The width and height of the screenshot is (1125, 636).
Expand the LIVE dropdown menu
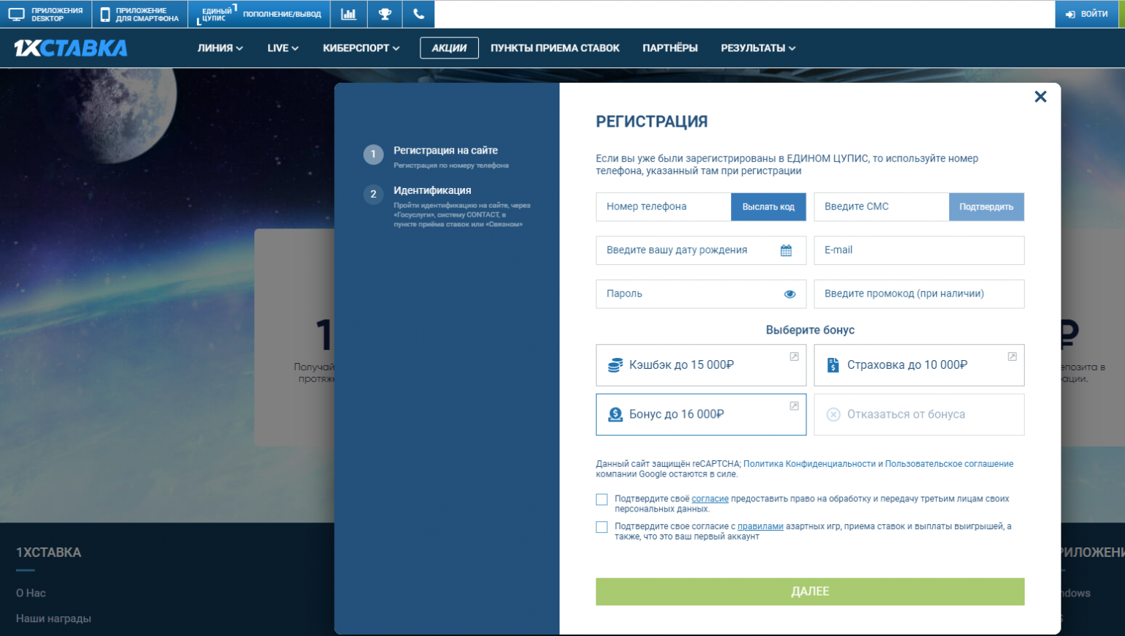coord(283,48)
